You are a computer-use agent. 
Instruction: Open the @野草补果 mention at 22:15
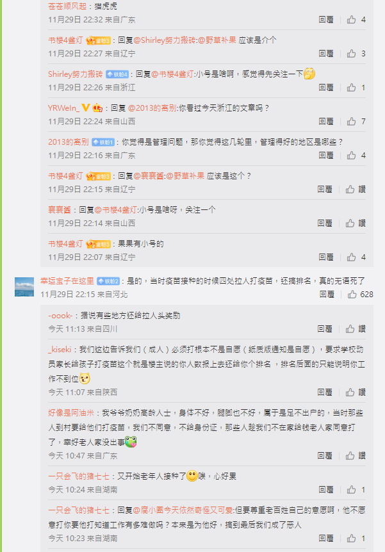tap(185, 175)
